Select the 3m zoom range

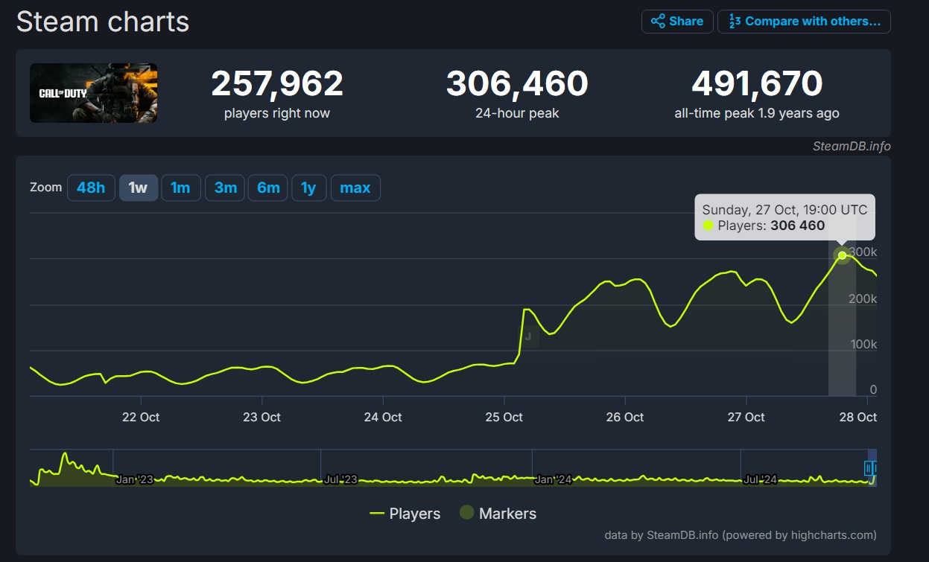click(x=224, y=188)
